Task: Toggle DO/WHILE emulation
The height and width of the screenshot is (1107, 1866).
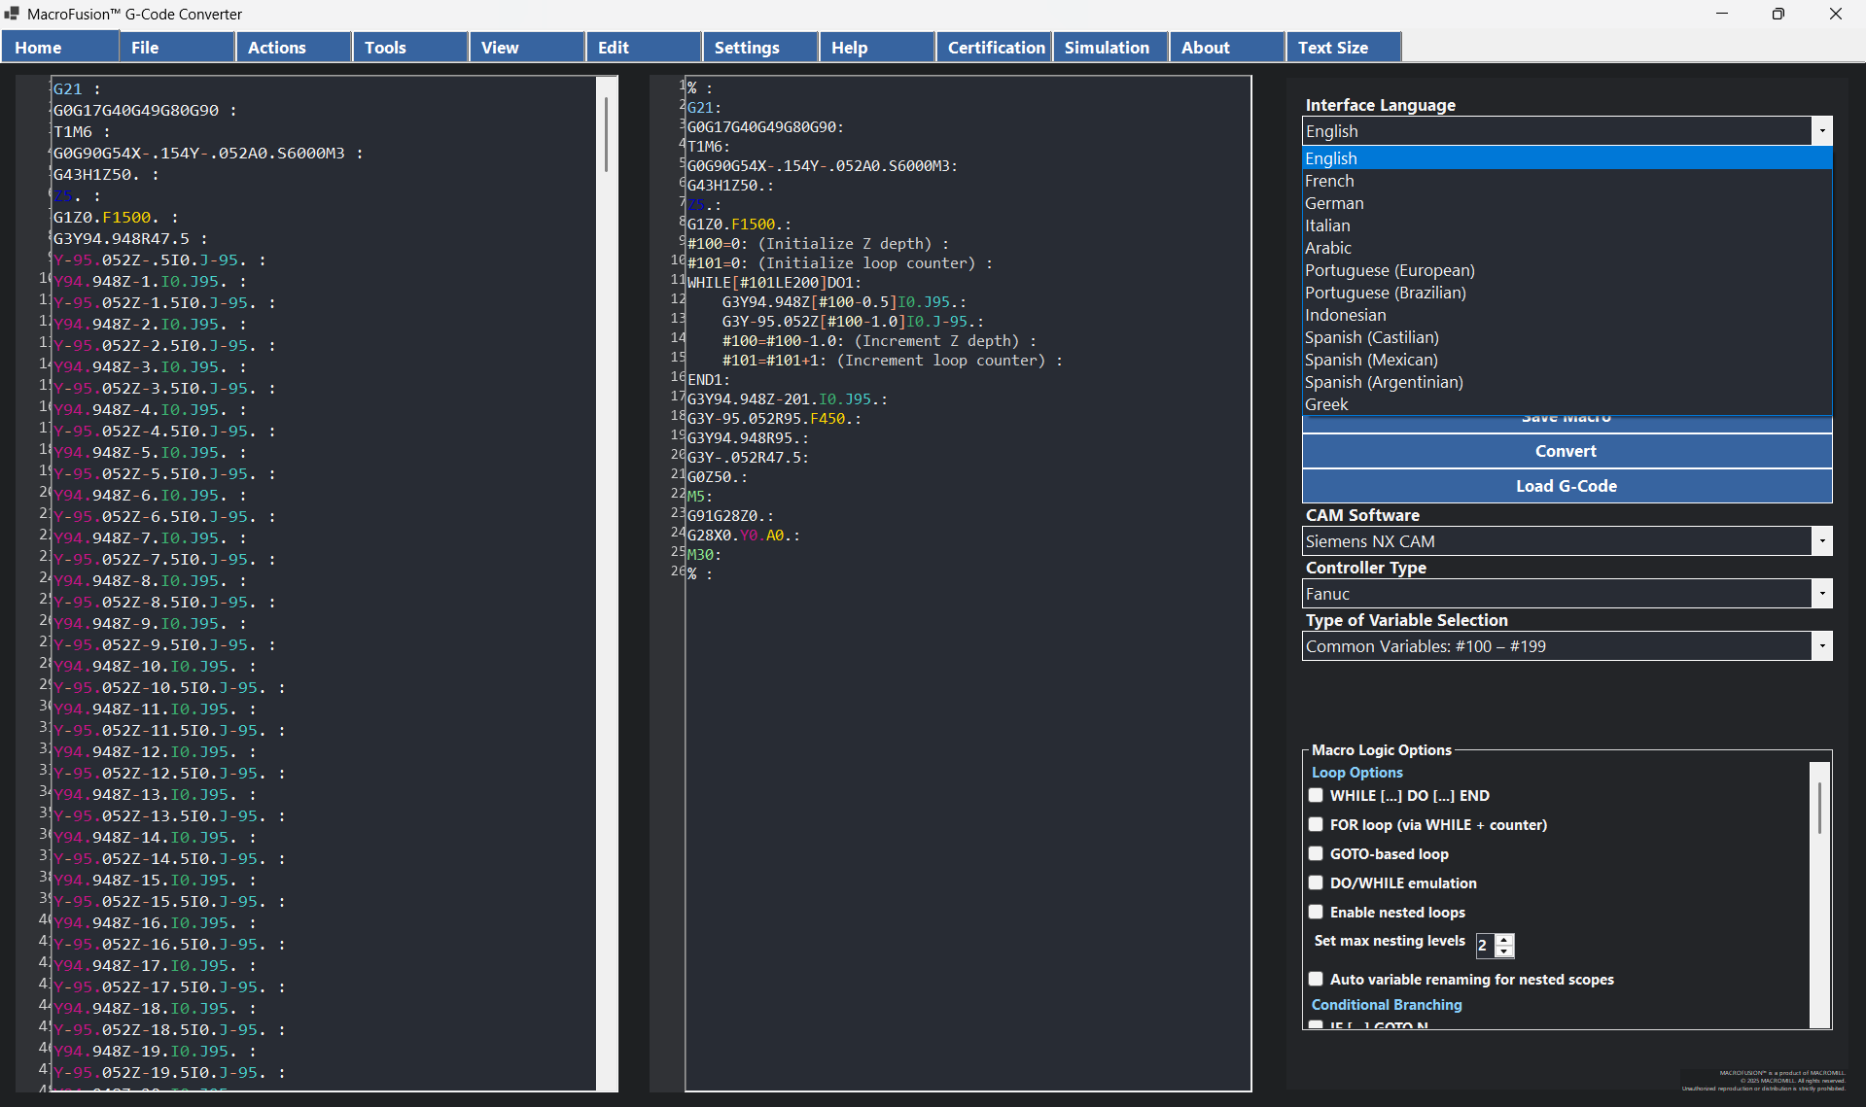Action: click(x=1316, y=882)
